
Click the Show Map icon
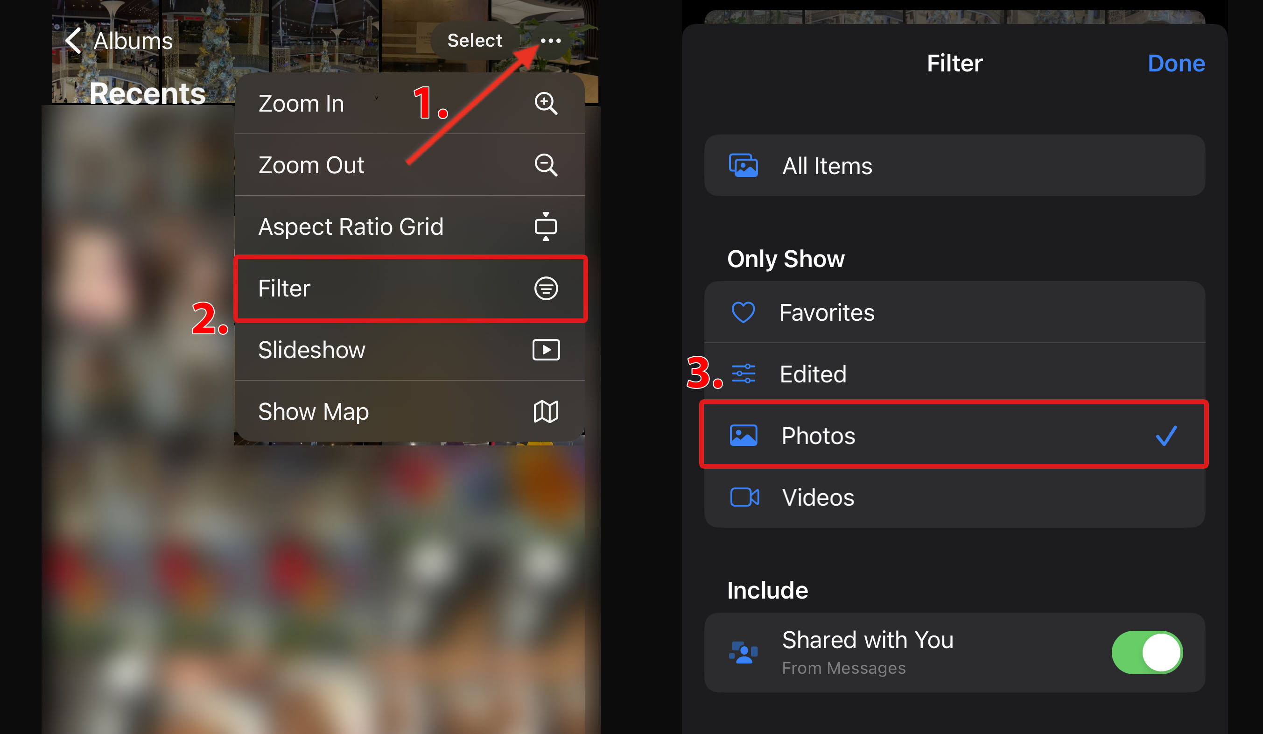click(546, 411)
